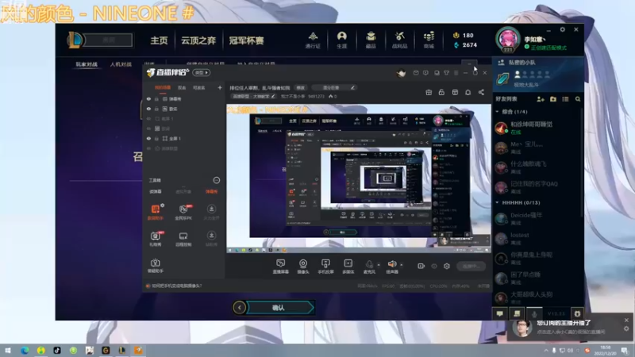Open the 商城 store icon
This screenshot has width=635, height=357.
click(x=429, y=40)
